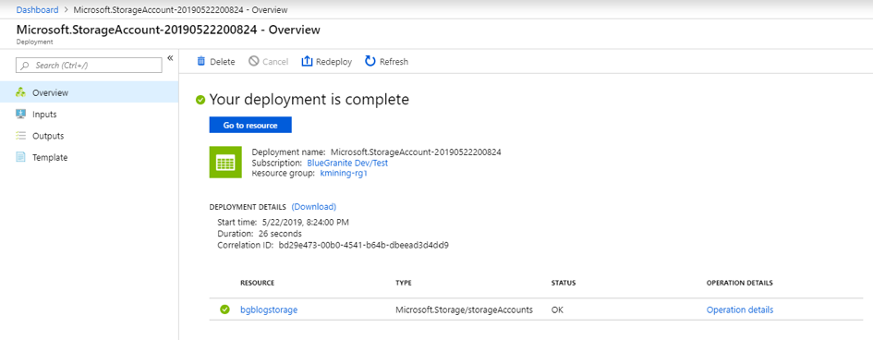Click the Delete trash can icon
Viewport: 873px width, 340px height.
coord(201,61)
